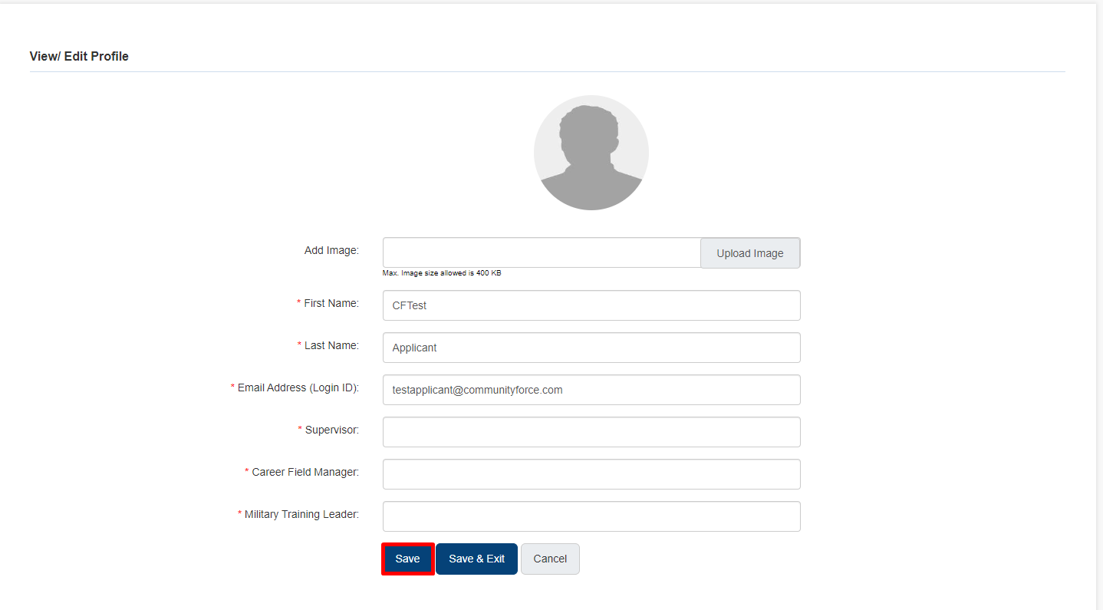The width and height of the screenshot is (1103, 610).
Task: Cancel the profile edit
Action: pyautogui.click(x=550, y=559)
